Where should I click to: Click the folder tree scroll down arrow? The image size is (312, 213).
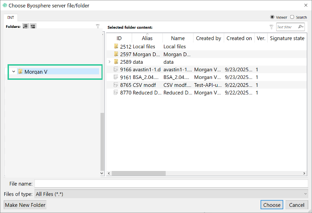point(102,173)
